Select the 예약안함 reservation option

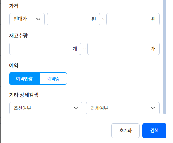25,79
